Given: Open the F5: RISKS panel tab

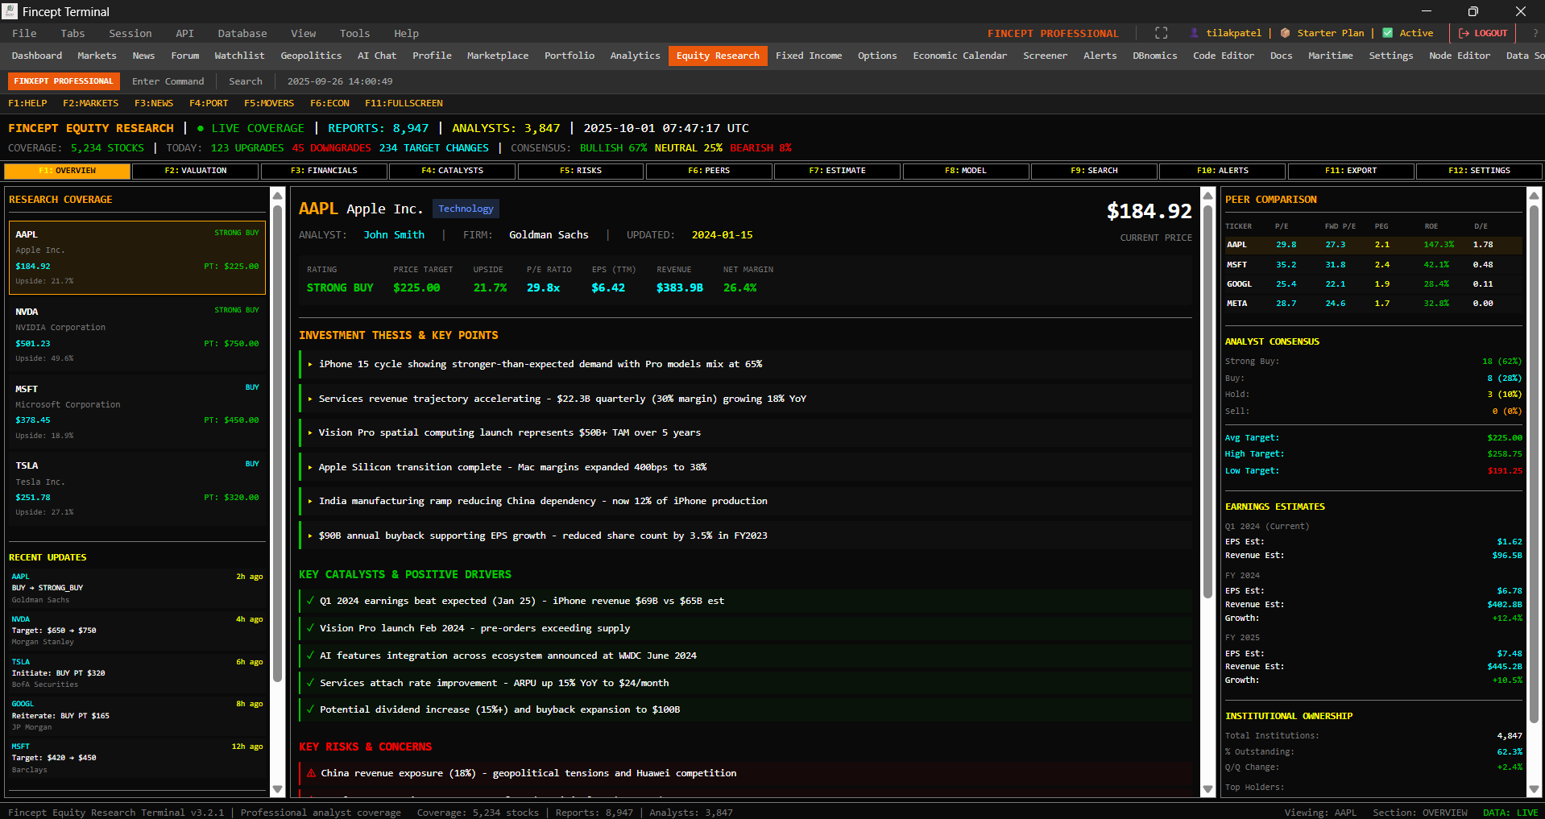Looking at the screenshot, I should [579, 170].
